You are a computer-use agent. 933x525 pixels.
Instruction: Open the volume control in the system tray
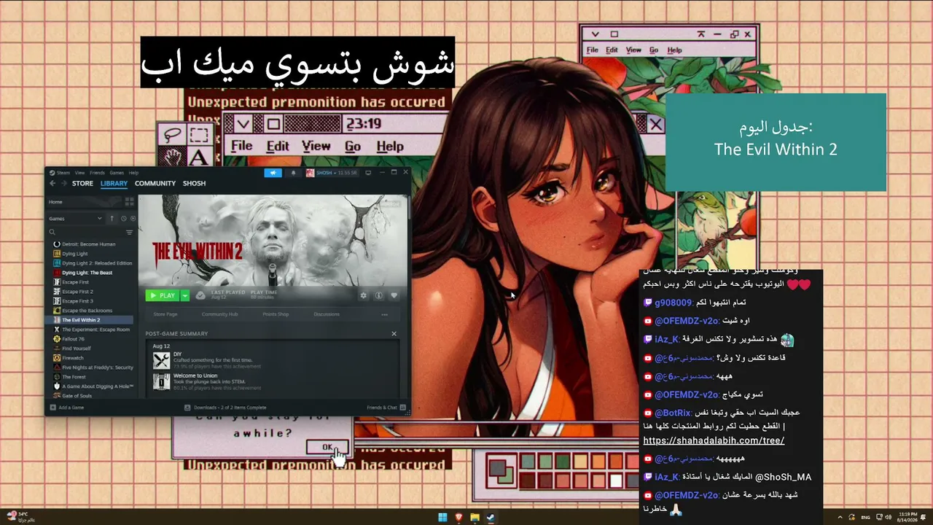[888, 517]
